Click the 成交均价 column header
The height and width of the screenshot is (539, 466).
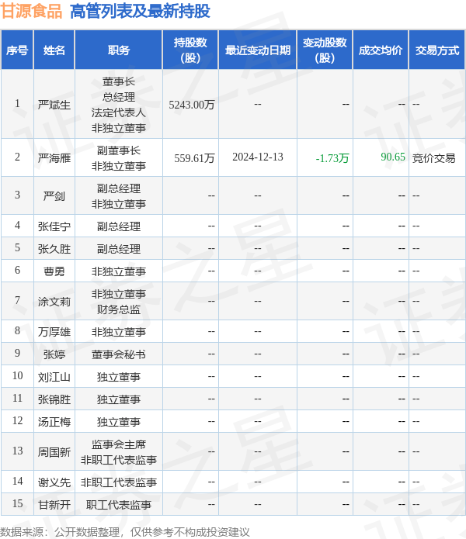pos(381,50)
